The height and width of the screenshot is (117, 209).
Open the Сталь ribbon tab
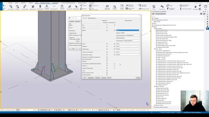(10, 3)
